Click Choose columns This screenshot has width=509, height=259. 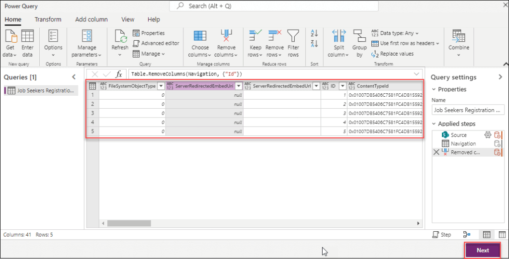point(200,44)
